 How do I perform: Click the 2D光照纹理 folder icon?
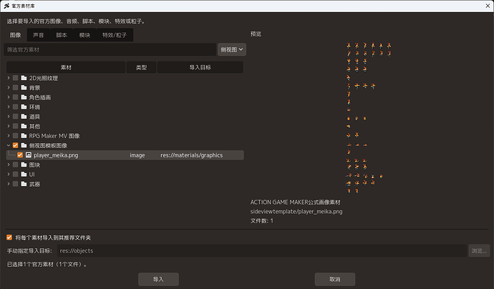(24, 78)
